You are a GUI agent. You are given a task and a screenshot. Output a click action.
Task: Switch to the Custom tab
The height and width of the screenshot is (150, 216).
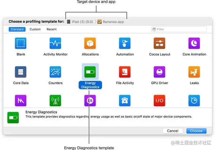click(x=35, y=29)
